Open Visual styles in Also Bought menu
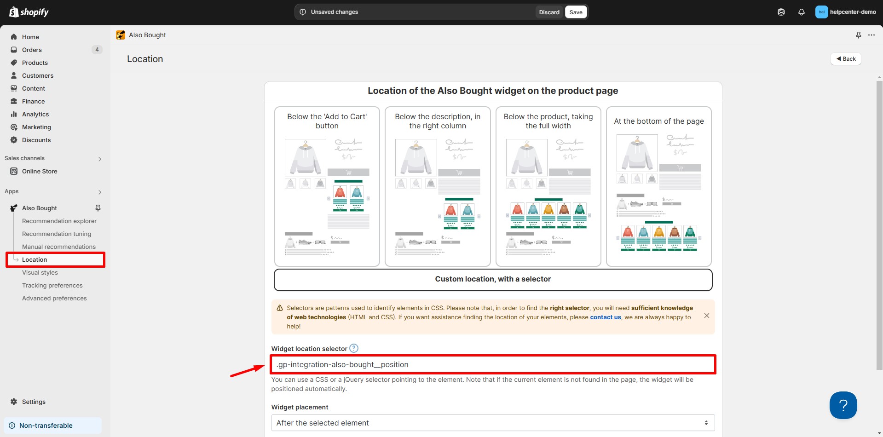883x437 pixels. [x=40, y=272]
